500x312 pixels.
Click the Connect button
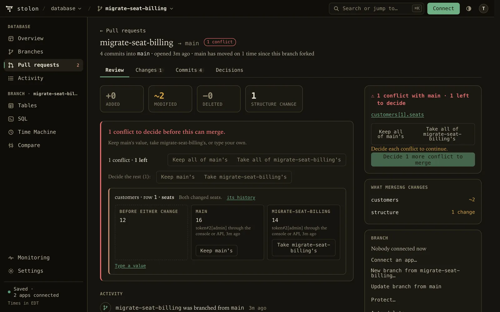(x=443, y=9)
